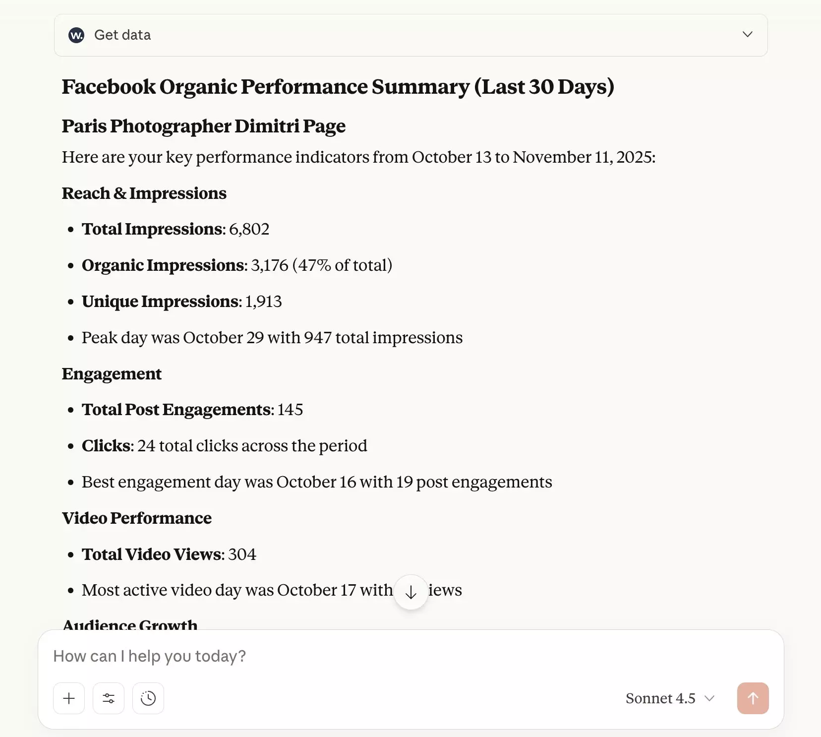Click the Total Impressions bullet line
Viewport: 821px width, 737px height.
coord(176,229)
